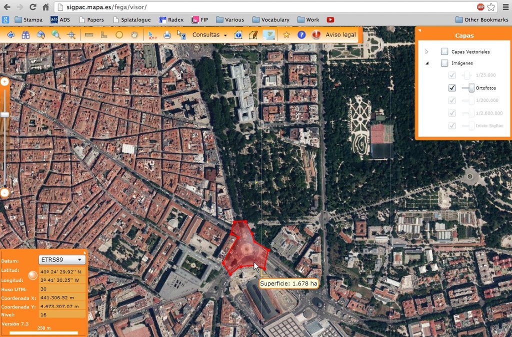512x337 pixels.
Task: Click the Ortofotos opacity slider handle
Action: (471, 88)
